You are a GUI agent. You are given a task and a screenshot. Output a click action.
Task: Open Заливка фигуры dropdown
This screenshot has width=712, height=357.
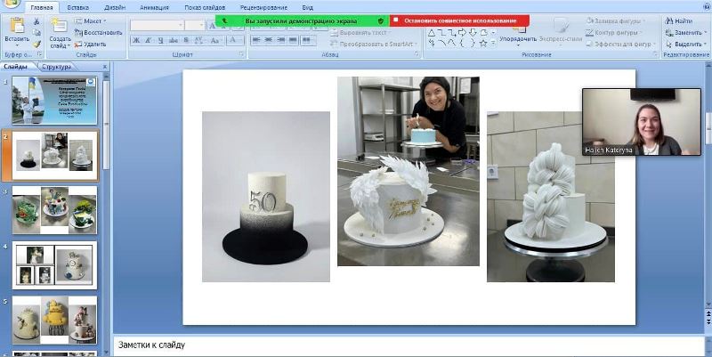point(616,20)
